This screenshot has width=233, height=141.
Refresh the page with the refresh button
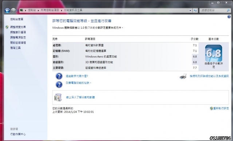click(195, 11)
